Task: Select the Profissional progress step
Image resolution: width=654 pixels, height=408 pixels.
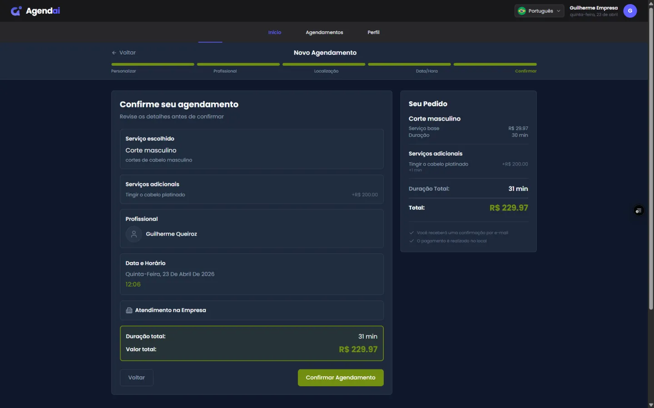Action: pos(225,71)
